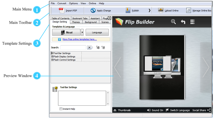Click the Switch Language flag icon
The height and width of the screenshot is (119, 215).
pyautogui.click(x=167, y=110)
